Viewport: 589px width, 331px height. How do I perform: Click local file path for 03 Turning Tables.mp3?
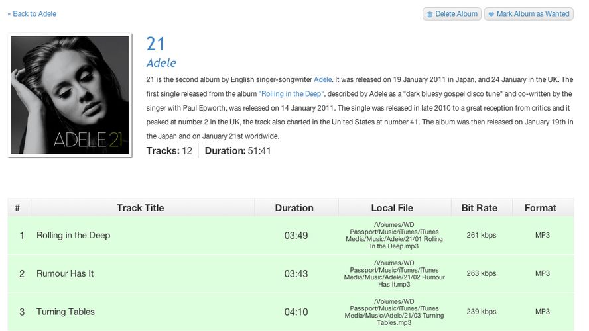(394, 312)
